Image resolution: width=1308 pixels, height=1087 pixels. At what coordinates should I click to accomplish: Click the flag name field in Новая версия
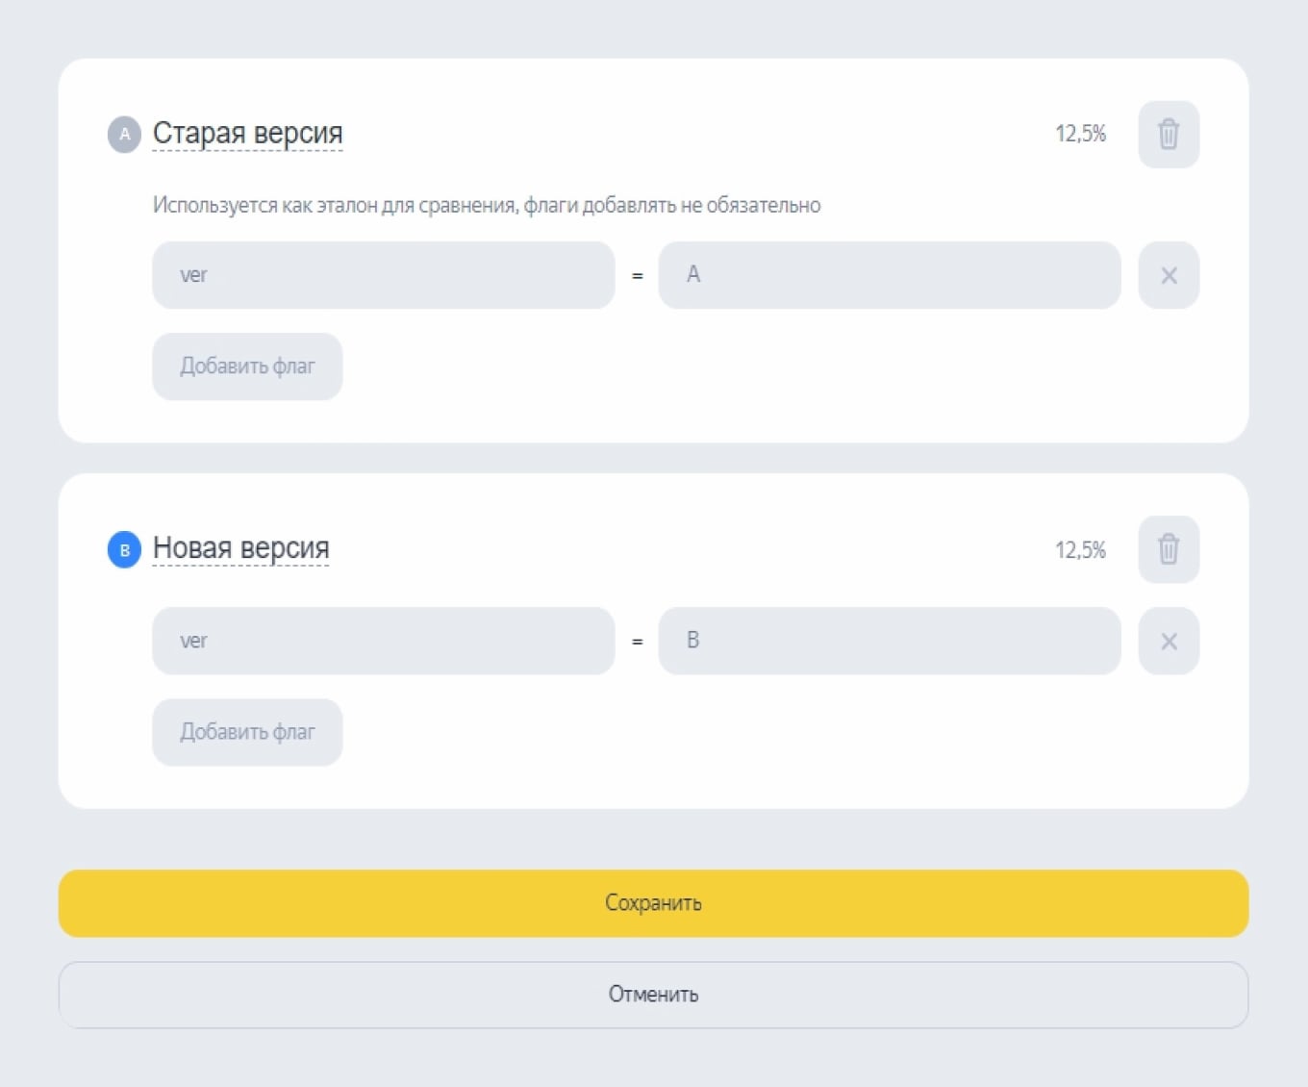pyautogui.click(x=383, y=641)
